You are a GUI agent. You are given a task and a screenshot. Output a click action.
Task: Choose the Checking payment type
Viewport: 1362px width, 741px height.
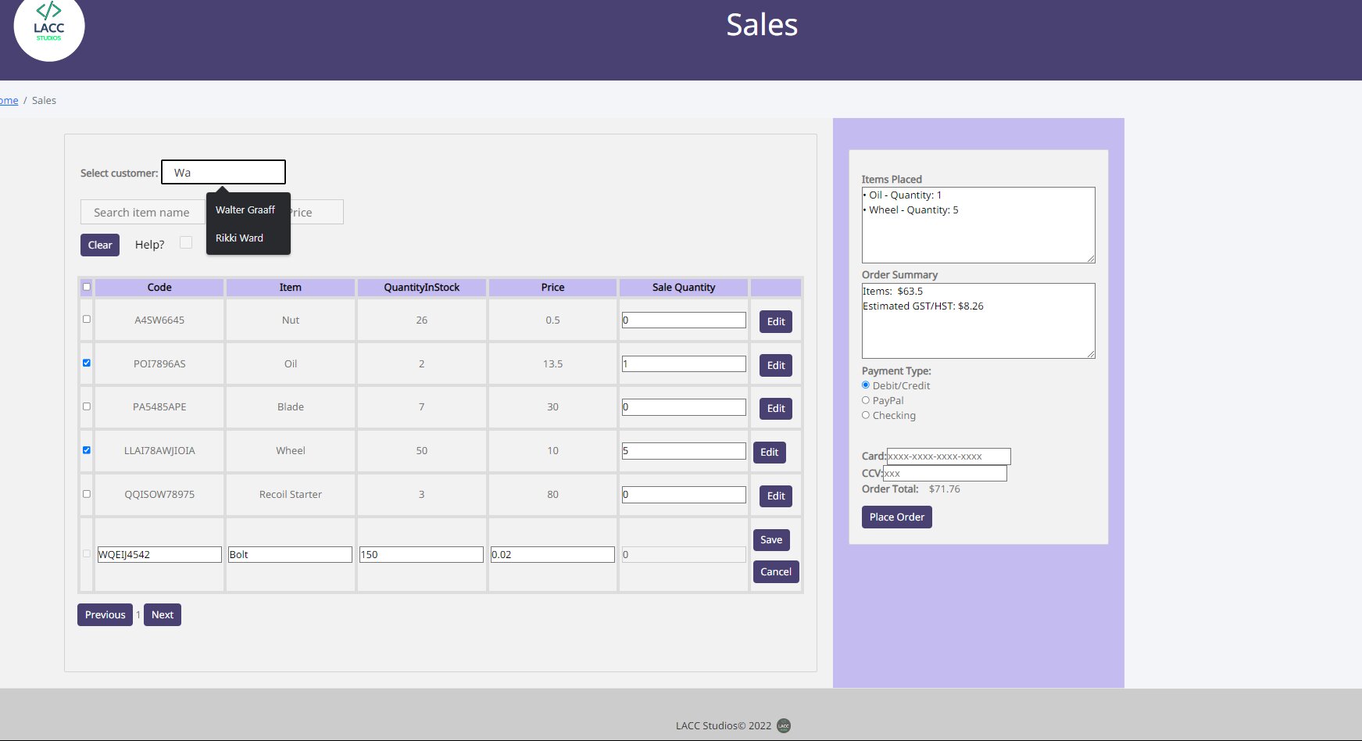pos(866,415)
